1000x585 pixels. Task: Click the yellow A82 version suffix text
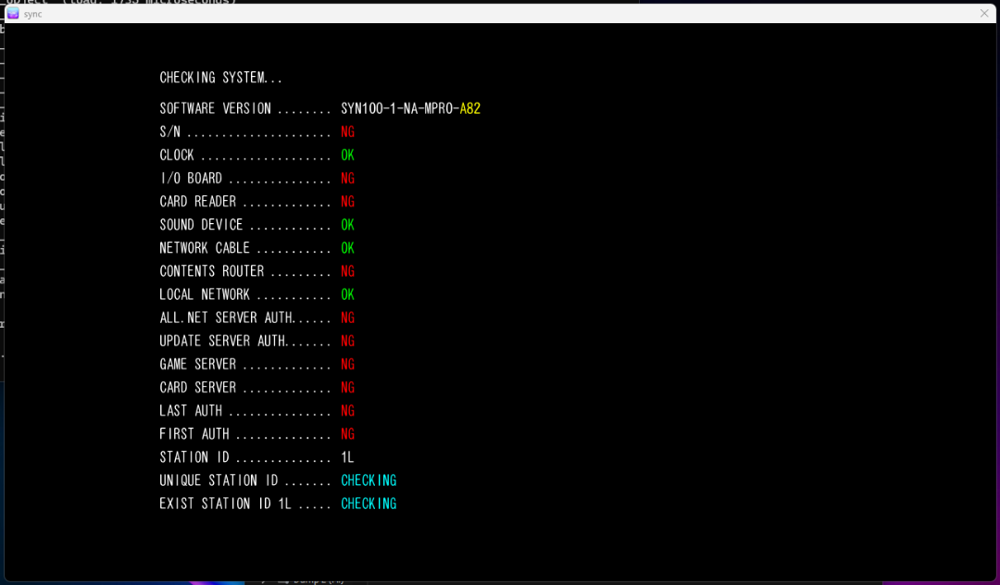tap(470, 108)
